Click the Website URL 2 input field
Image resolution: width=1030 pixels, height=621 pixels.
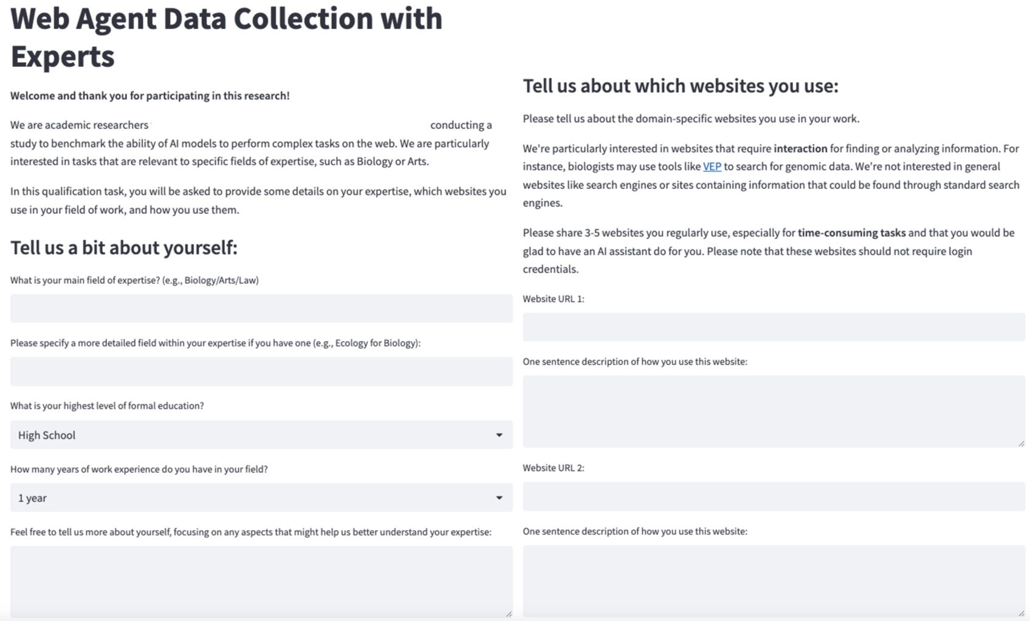[x=774, y=496]
